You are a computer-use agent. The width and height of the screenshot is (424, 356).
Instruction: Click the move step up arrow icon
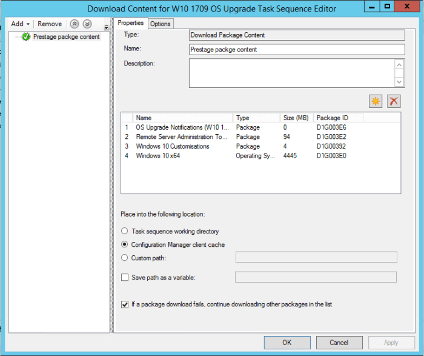pos(75,24)
